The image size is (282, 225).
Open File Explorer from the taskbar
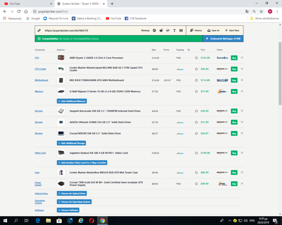(x=48, y=221)
